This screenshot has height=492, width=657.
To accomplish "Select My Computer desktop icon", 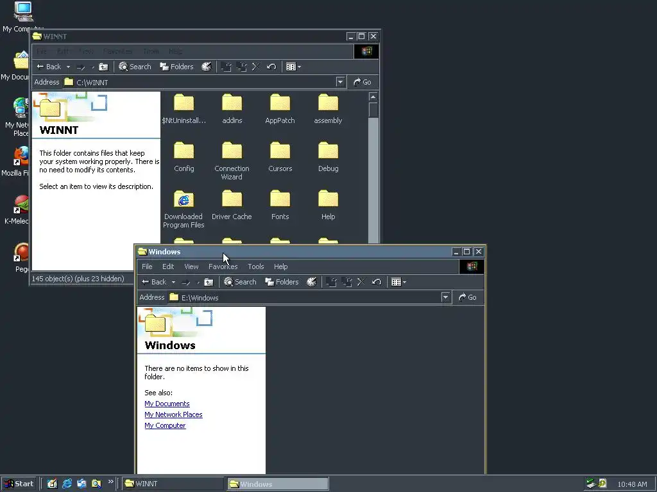I will click(23, 17).
